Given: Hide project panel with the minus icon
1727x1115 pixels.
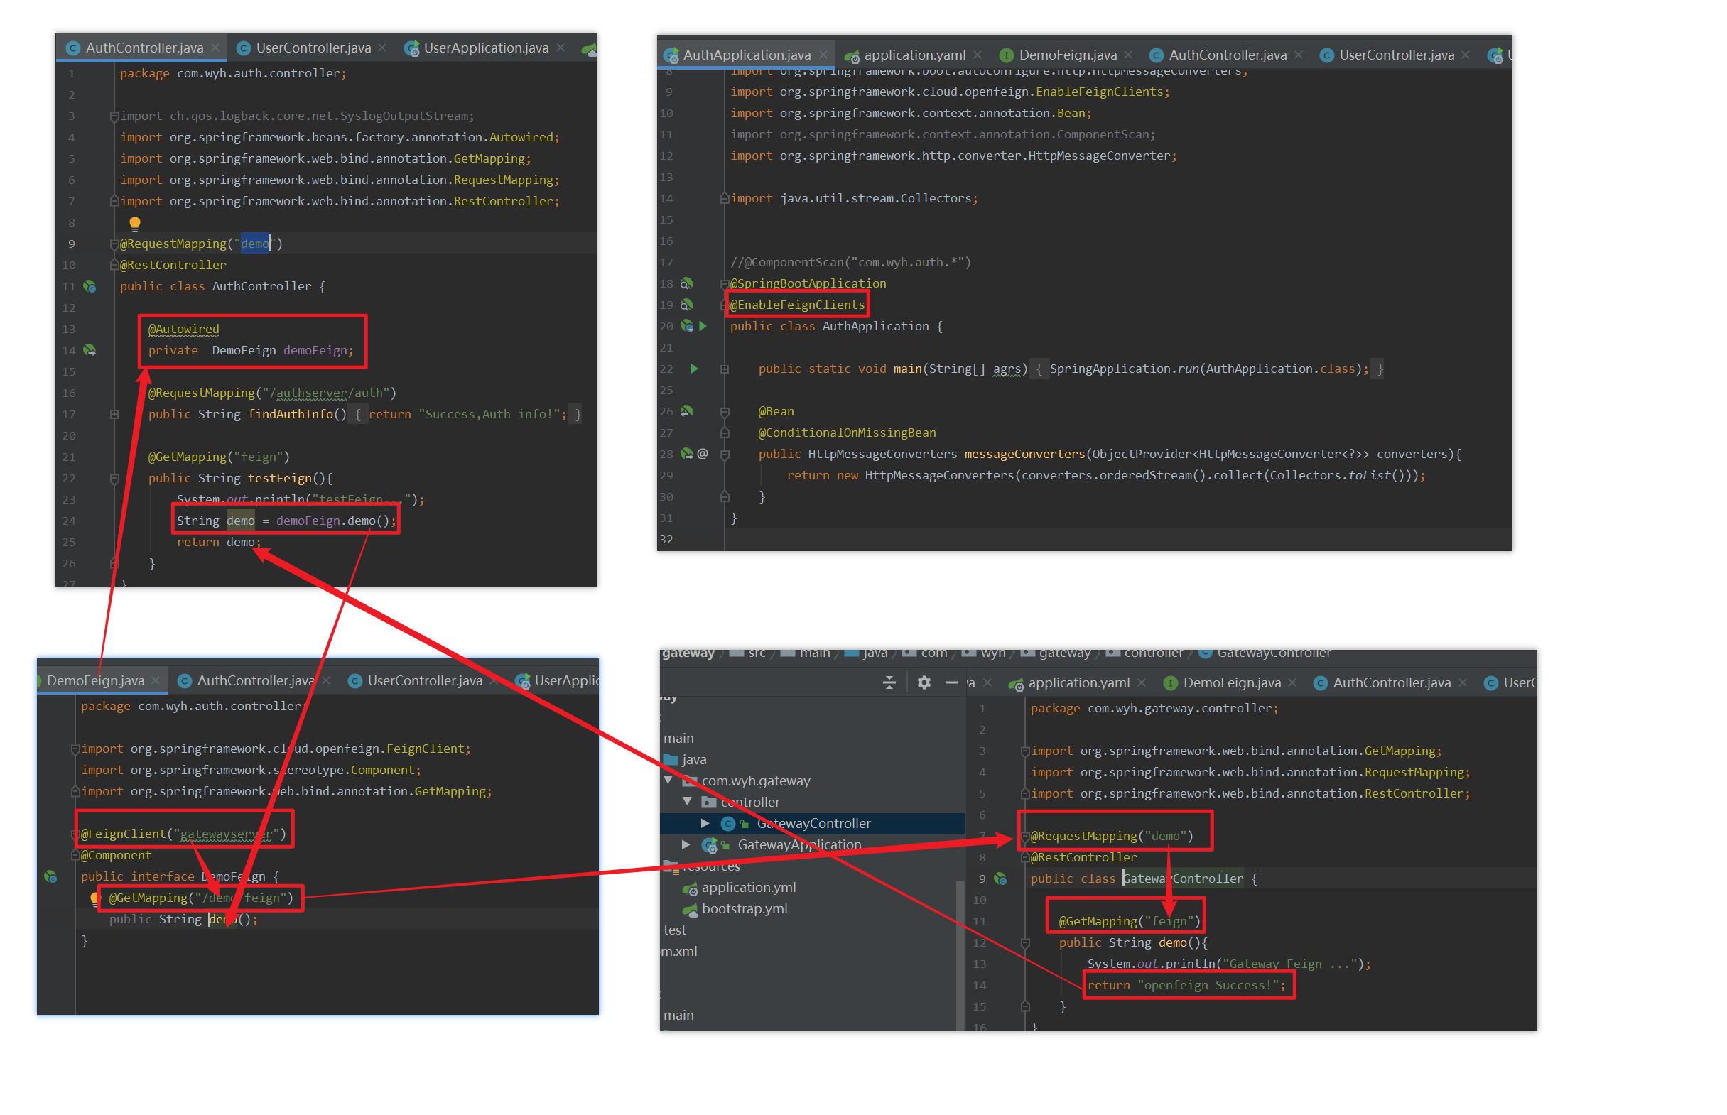Looking at the screenshot, I should tap(951, 682).
